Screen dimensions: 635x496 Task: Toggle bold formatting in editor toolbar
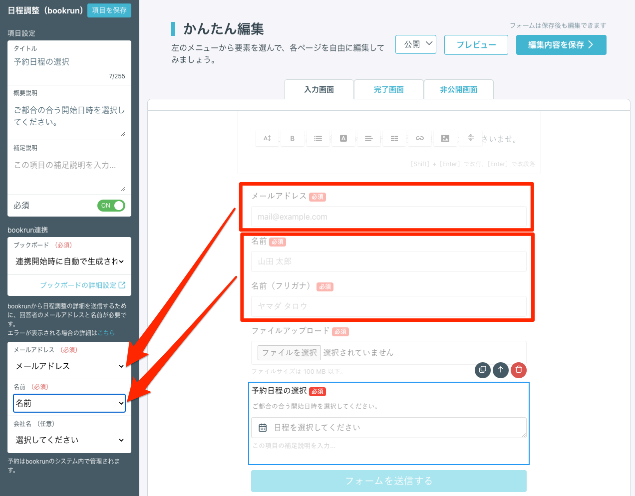coord(293,138)
